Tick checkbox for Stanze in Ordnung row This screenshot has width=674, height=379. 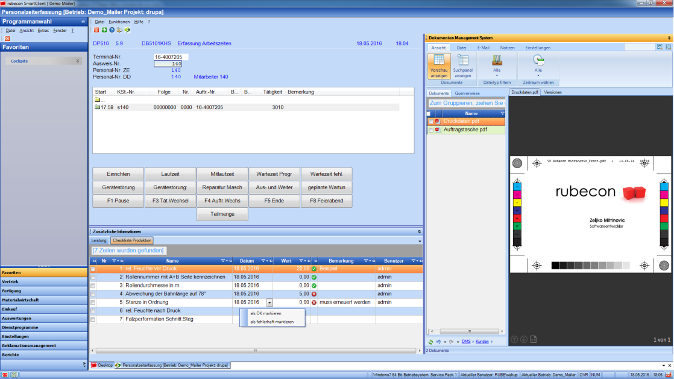click(93, 302)
